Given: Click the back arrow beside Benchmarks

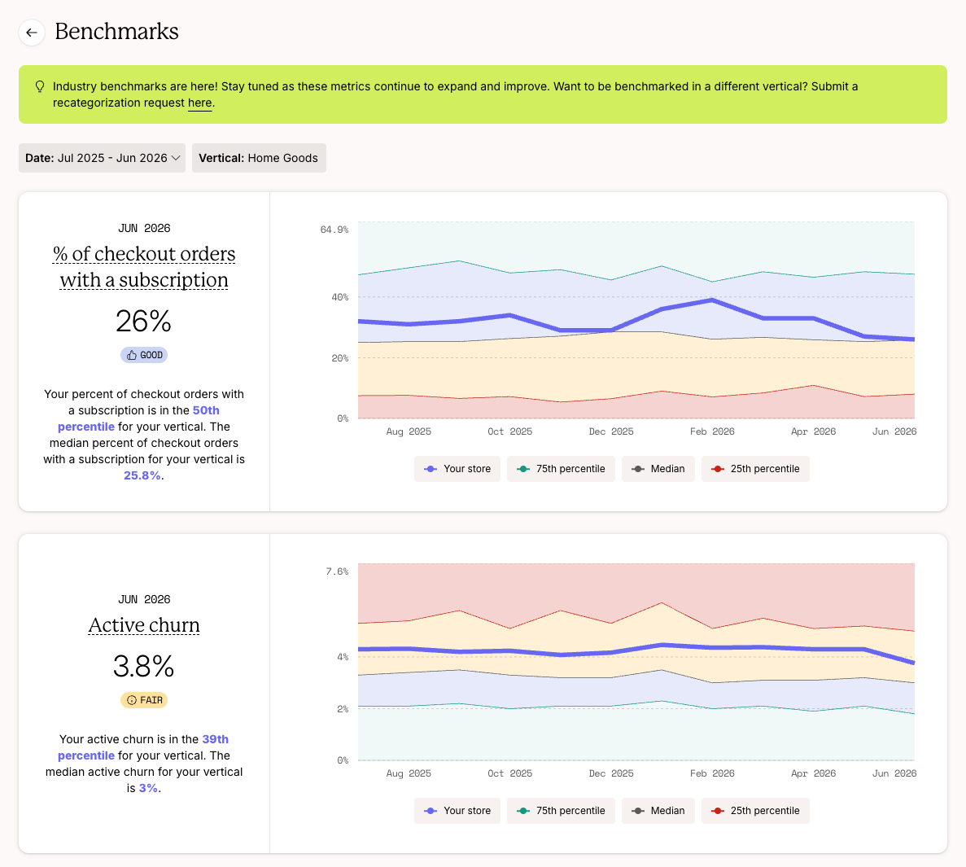Looking at the screenshot, I should coord(32,32).
